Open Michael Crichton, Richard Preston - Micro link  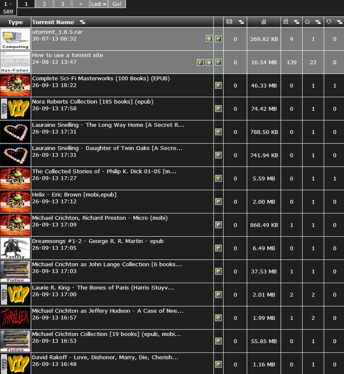(100, 218)
